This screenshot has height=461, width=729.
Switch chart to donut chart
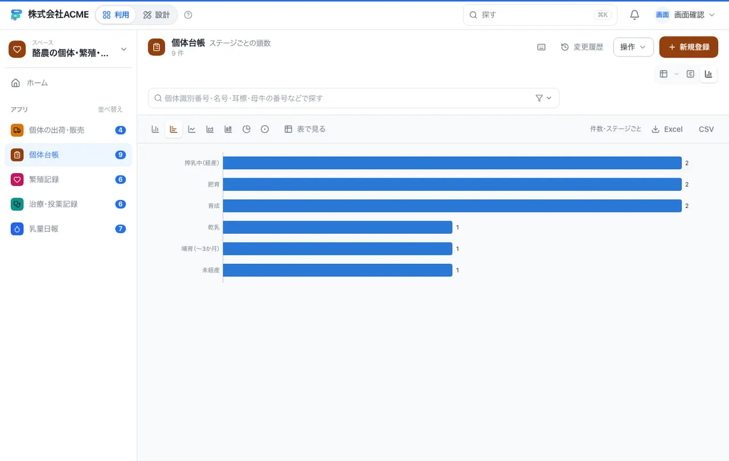[265, 129]
